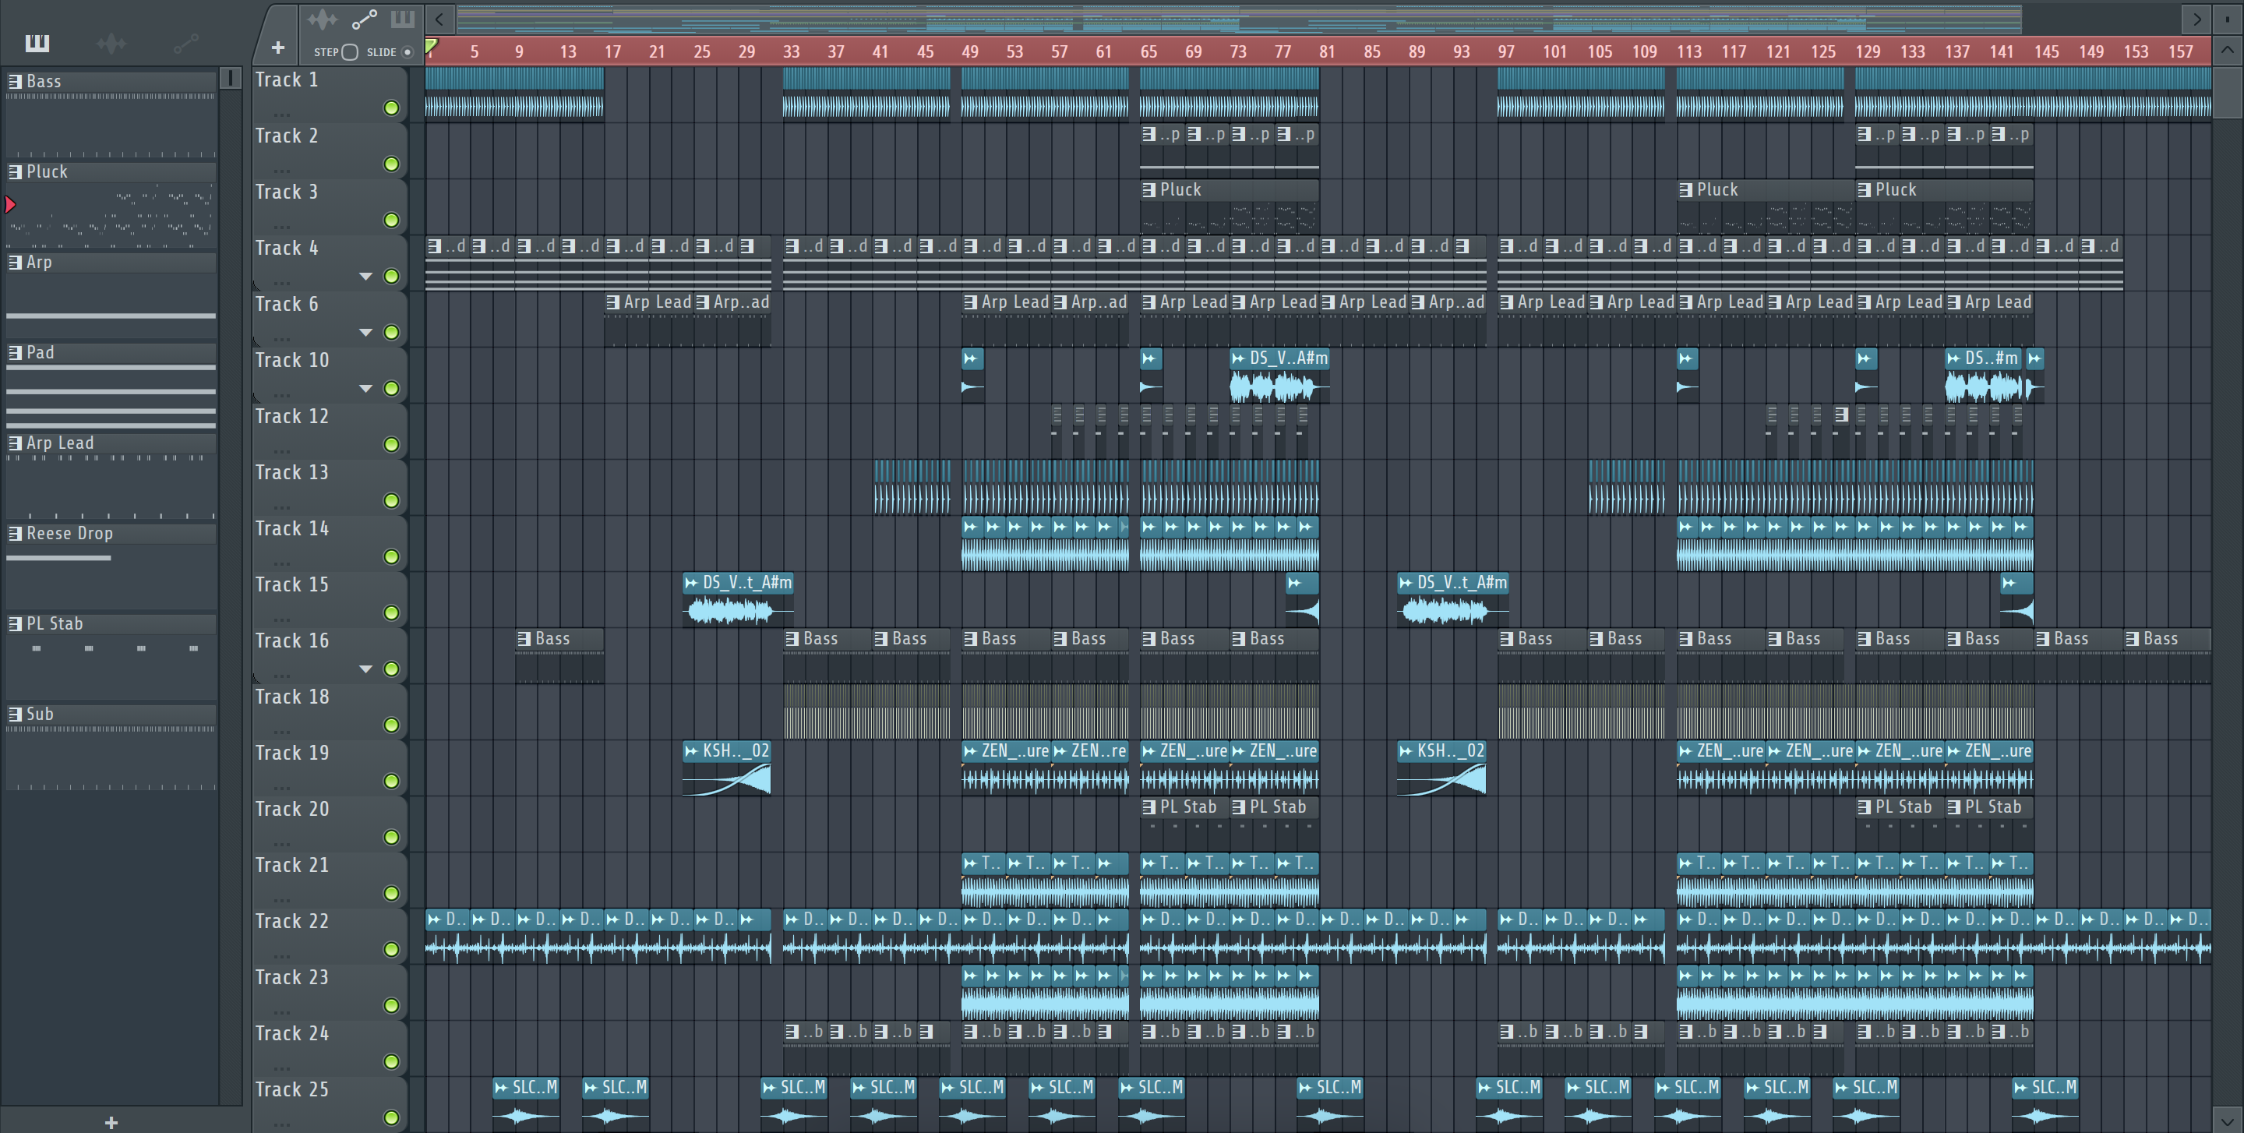
Task: Select automation clip focus icon in playlist header
Action: point(364,18)
